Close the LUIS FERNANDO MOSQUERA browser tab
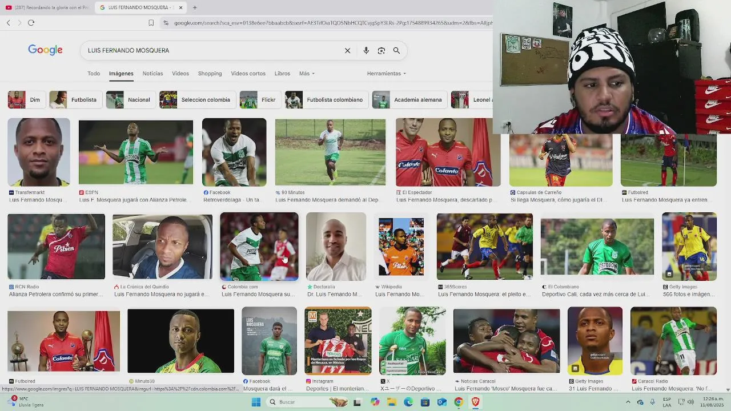Screen dimensions: 731x411 (180, 7)
